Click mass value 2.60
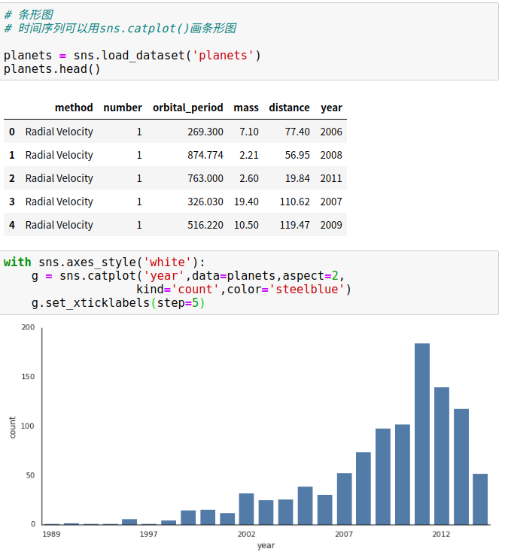 pos(249,178)
